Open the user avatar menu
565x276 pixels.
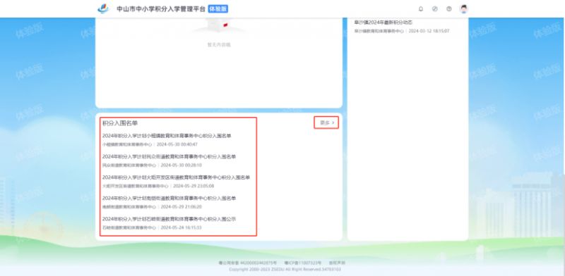(464, 9)
